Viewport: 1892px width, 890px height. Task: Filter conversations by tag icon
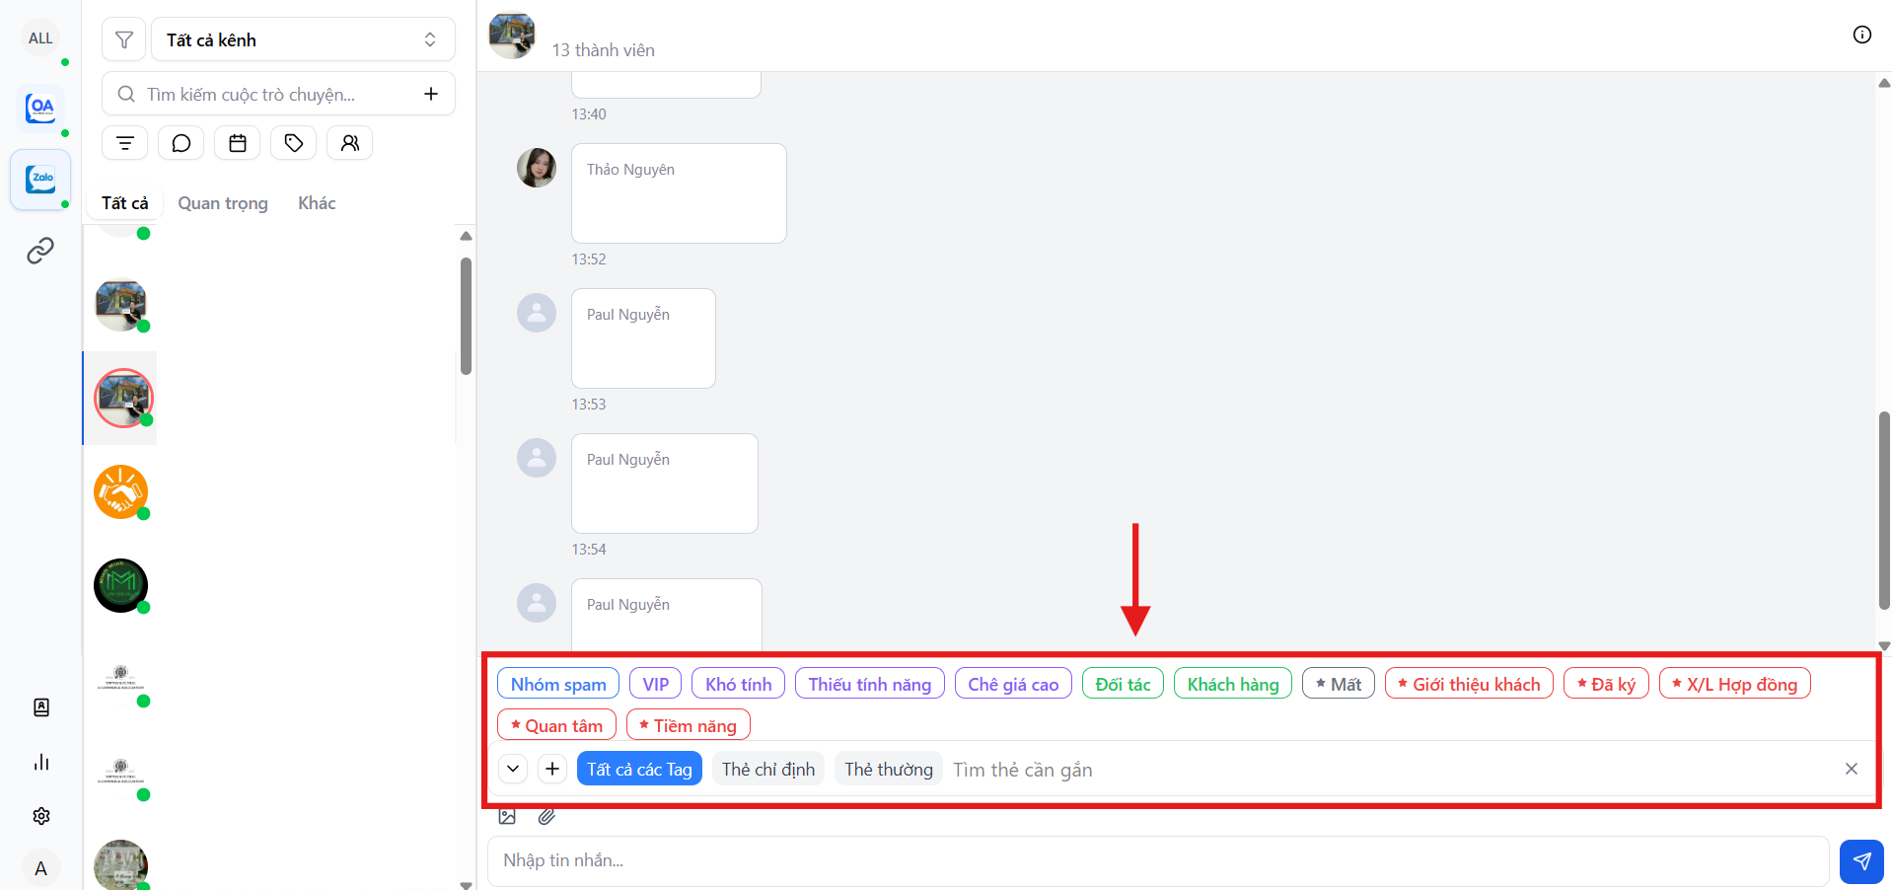pos(293,143)
